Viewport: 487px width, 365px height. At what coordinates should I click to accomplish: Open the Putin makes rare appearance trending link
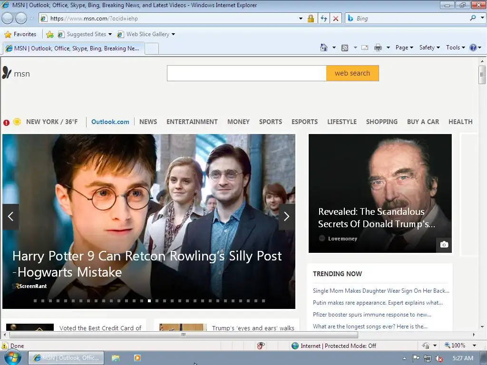[x=378, y=303]
